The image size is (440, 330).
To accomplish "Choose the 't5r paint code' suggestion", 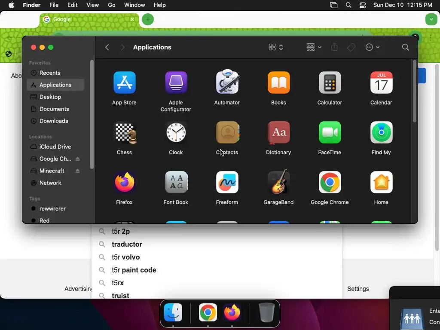I will point(217,270).
